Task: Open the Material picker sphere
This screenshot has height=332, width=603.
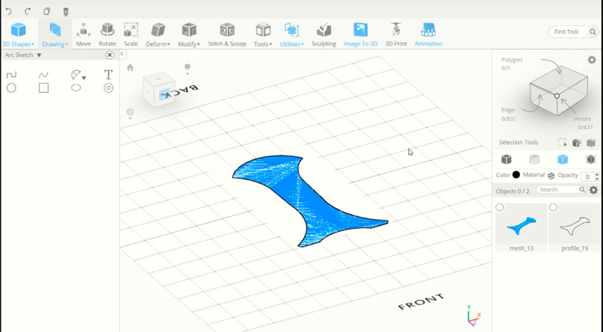Action: 551,175
